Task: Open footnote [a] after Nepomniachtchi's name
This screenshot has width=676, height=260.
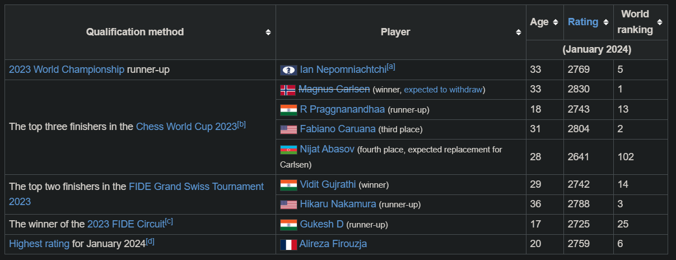Action: click(391, 67)
